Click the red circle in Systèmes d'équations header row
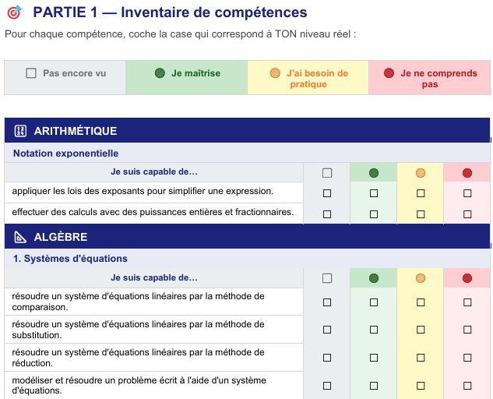The height and width of the screenshot is (399, 493). pos(467,278)
